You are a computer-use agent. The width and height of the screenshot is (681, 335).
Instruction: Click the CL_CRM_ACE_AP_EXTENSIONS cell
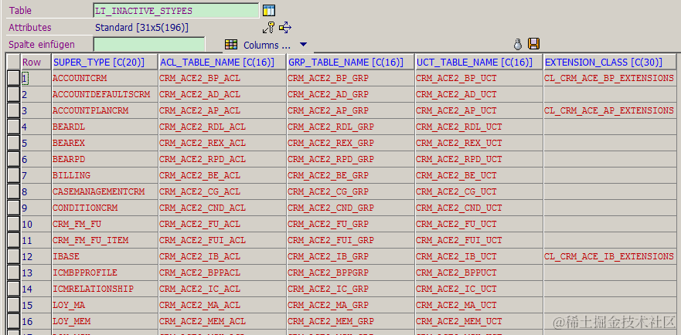pos(610,110)
